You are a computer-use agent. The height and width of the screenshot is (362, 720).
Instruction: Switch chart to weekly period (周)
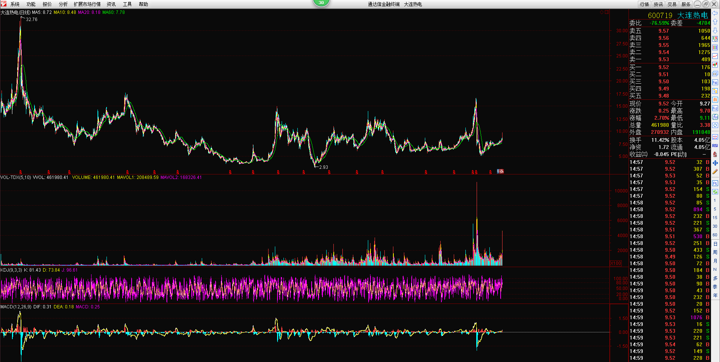click(715, 252)
